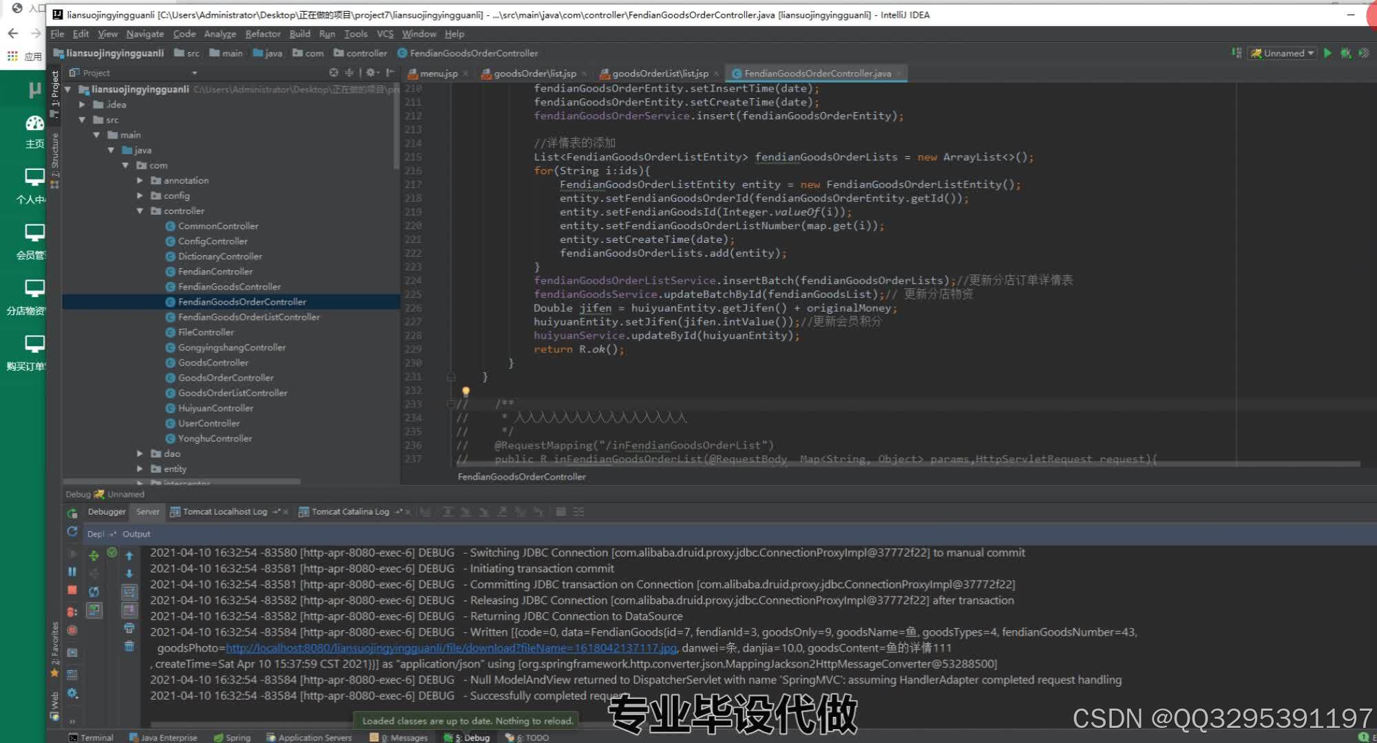Close the FendianGoodsOrderController.java tab
1377x743 pixels.
tap(898, 74)
